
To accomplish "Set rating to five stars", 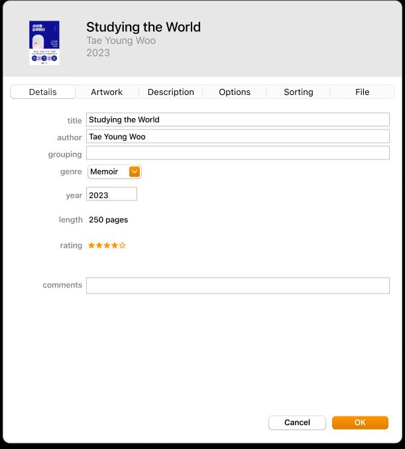I will pyautogui.click(x=123, y=245).
